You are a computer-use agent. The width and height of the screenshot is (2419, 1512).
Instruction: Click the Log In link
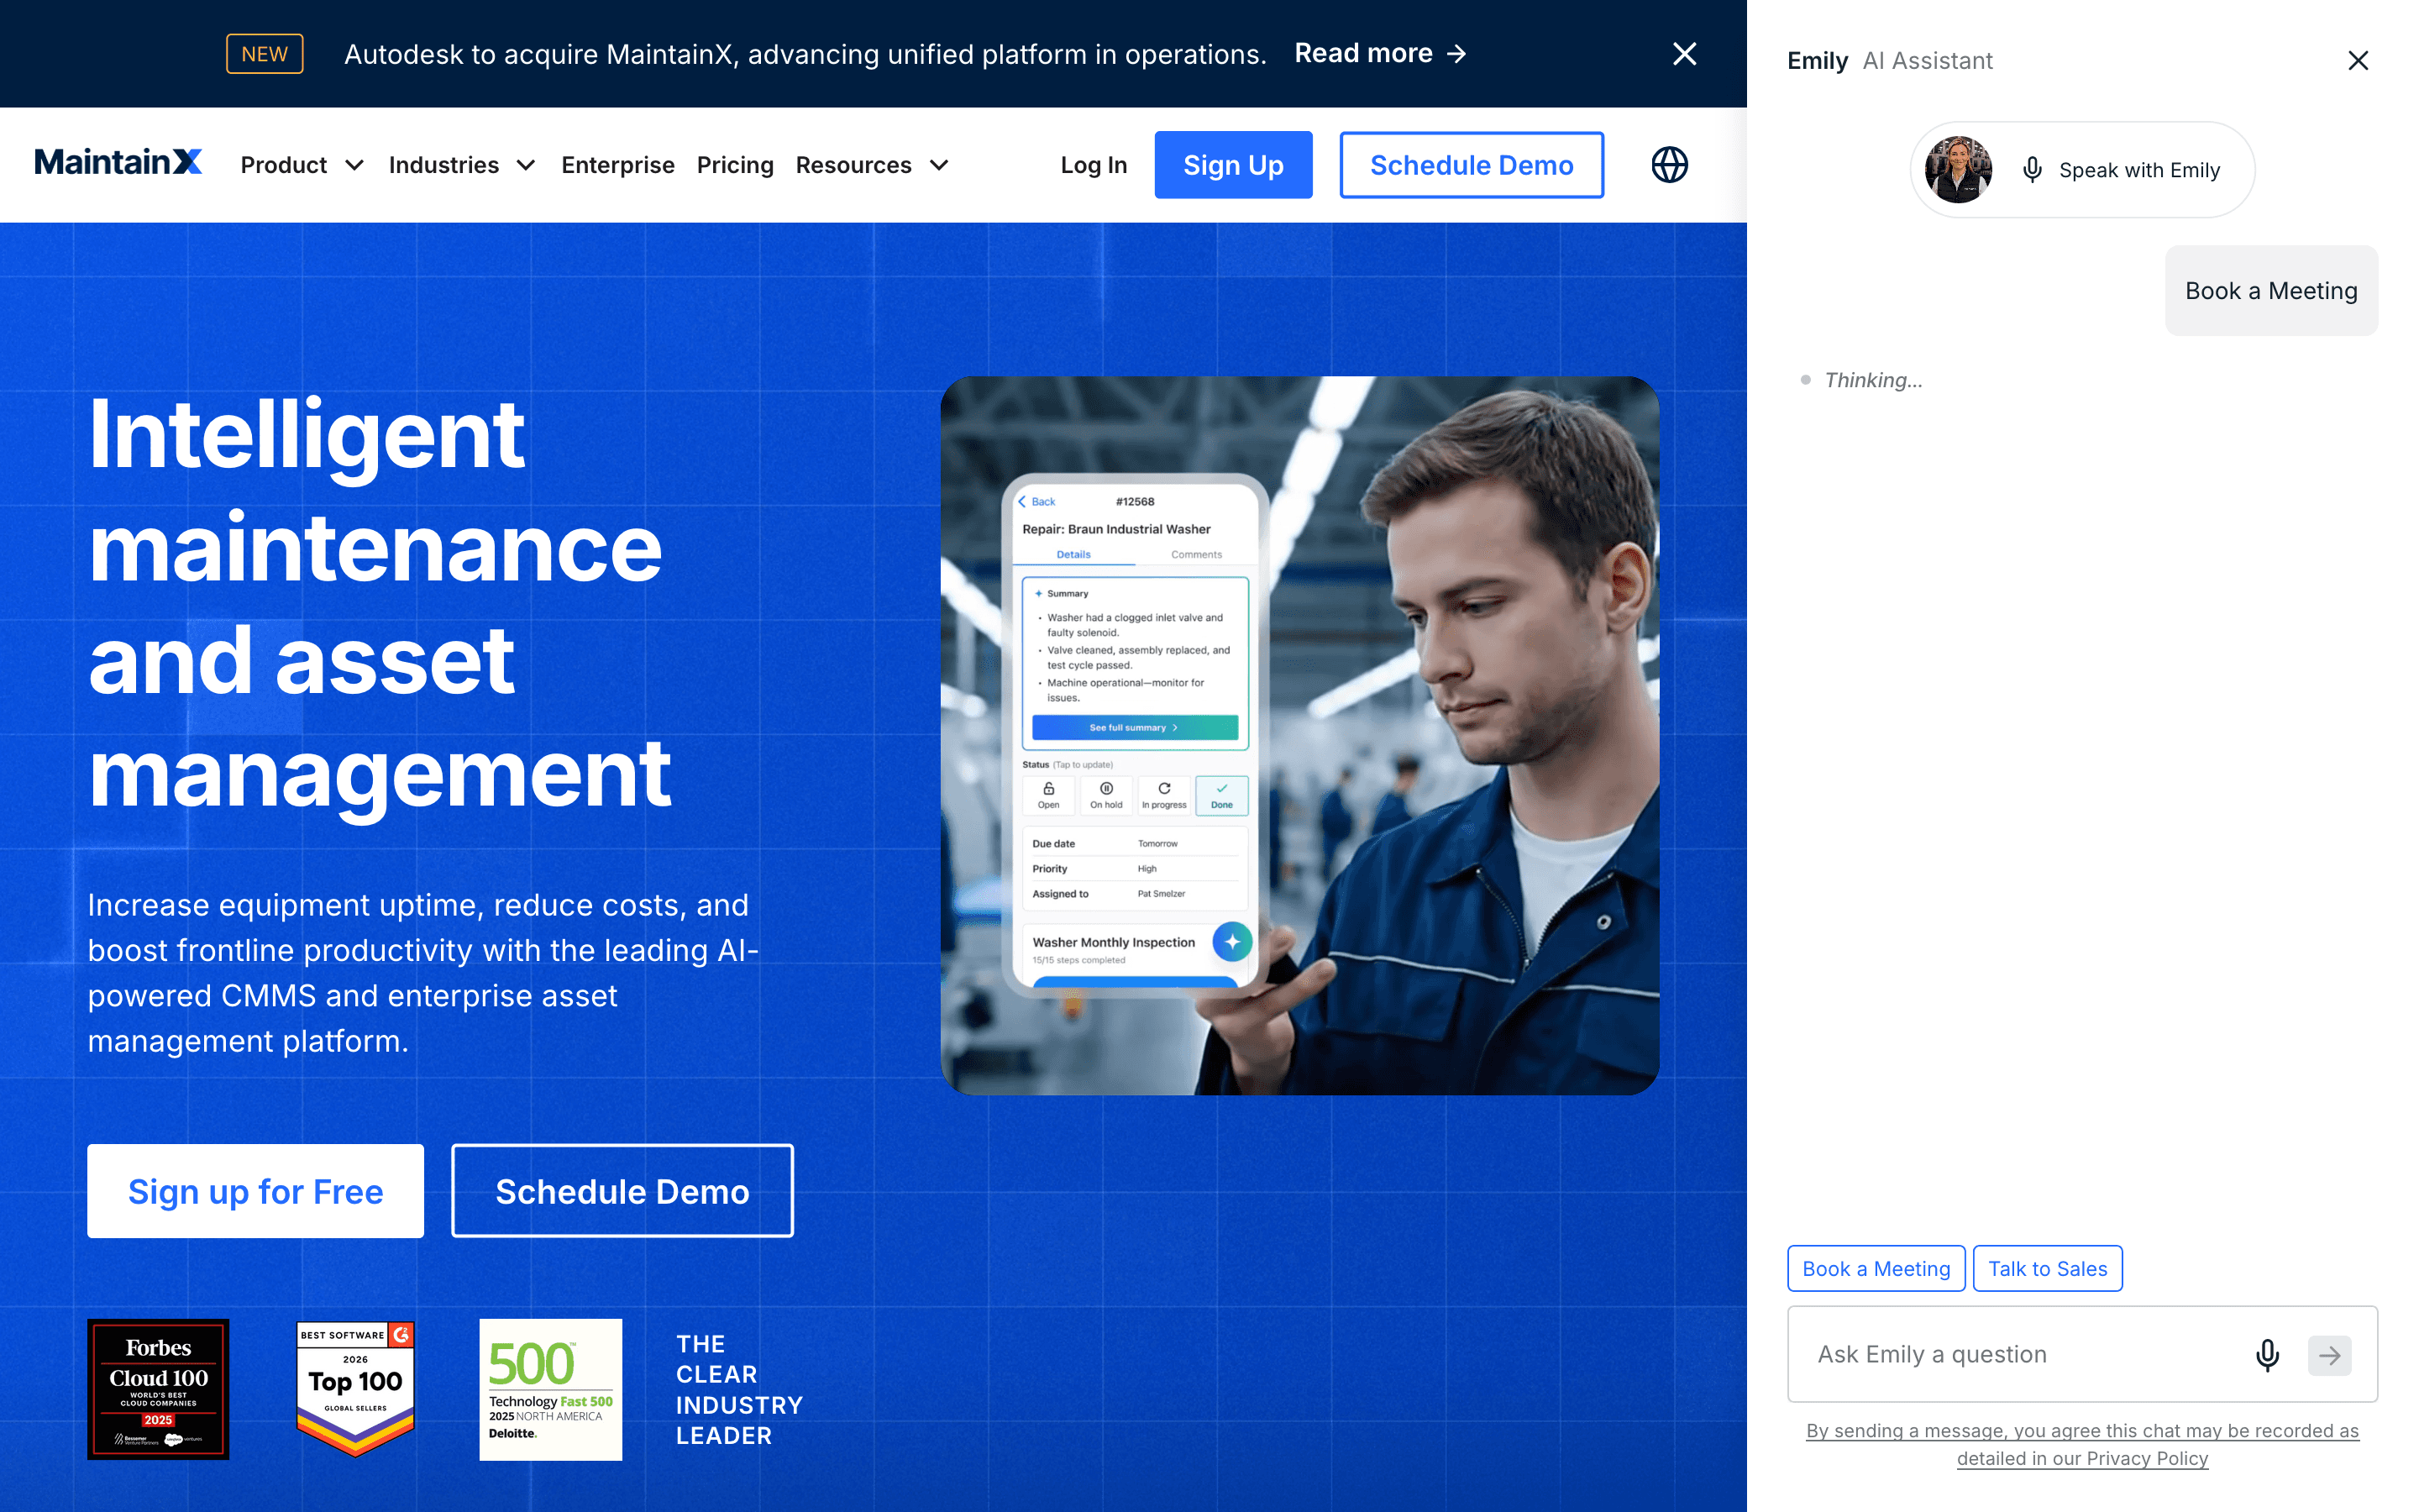(x=1094, y=165)
